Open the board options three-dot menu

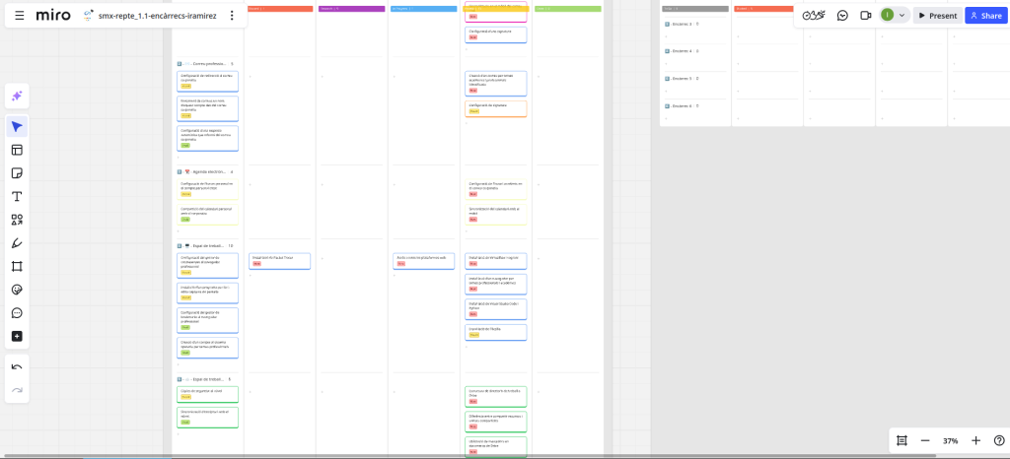pos(232,16)
